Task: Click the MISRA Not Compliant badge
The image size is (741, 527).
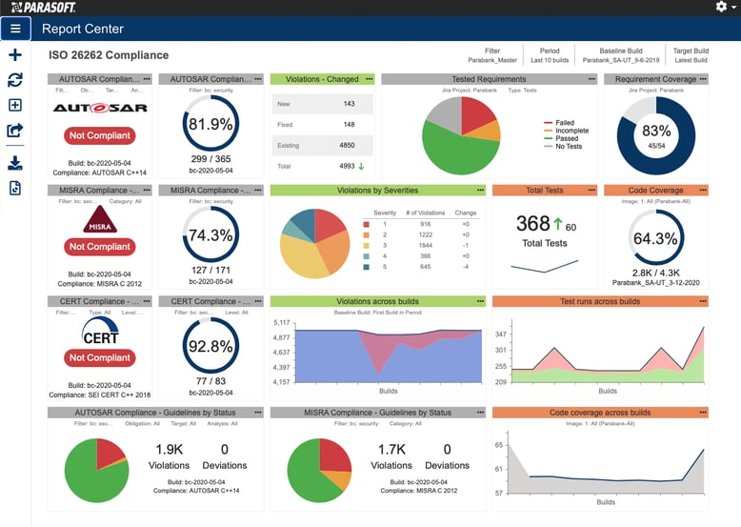Action: pyautogui.click(x=100, y=247)
